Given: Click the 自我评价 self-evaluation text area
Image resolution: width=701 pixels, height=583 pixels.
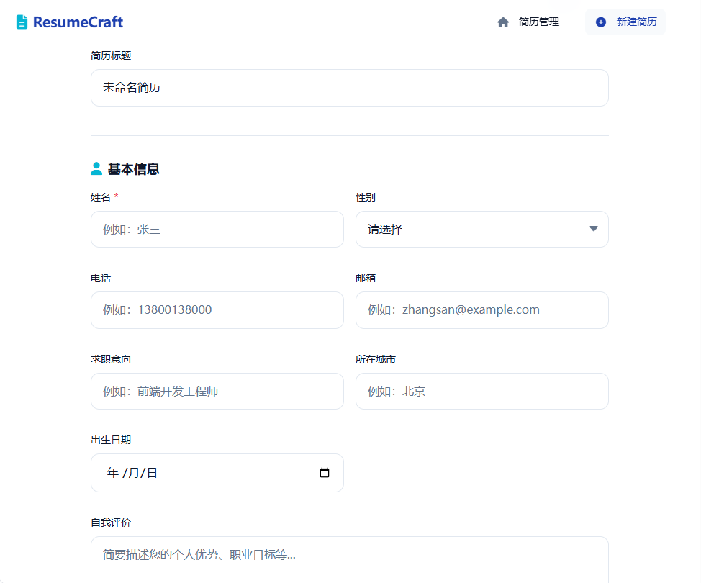Looking at the screenshot, I should tap(349, 558).
